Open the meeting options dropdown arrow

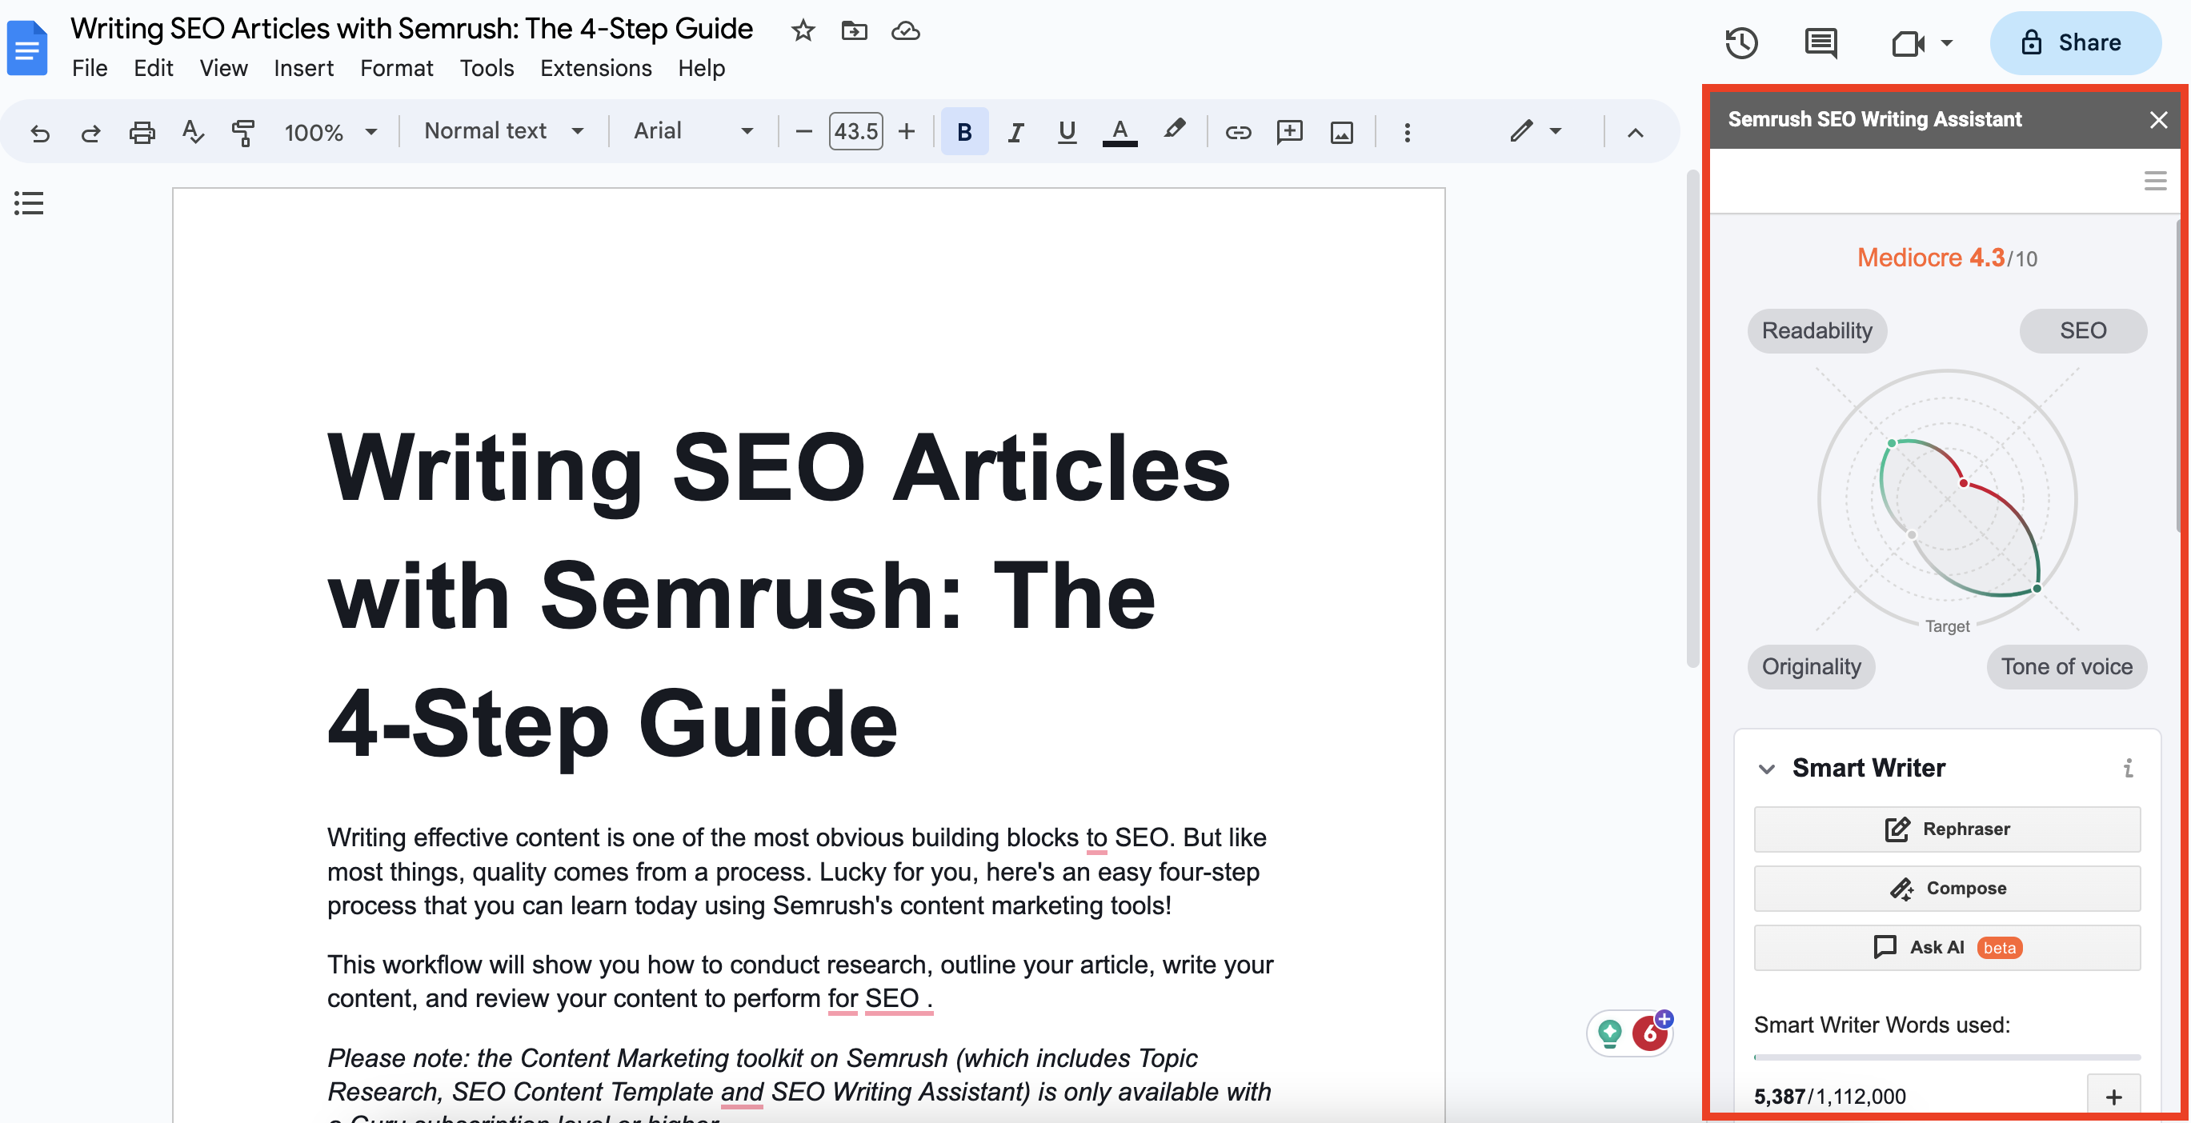(x=1947, y=43)
